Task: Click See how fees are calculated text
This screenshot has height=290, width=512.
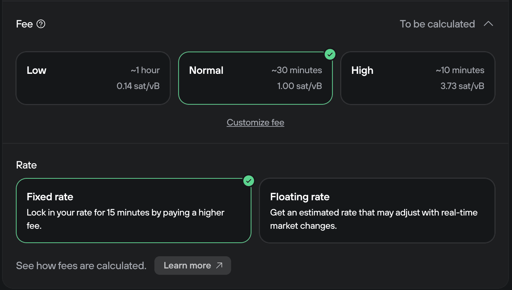Action: tap(81, 265)
